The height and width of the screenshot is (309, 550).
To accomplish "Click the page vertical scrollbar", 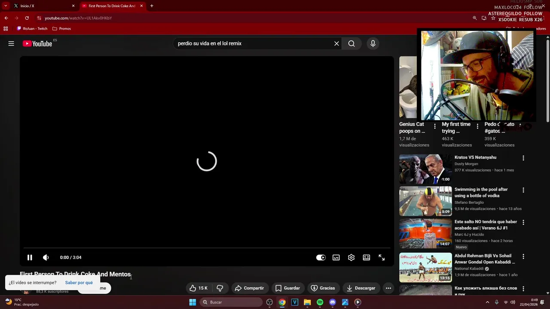I will tap(548, 82).
